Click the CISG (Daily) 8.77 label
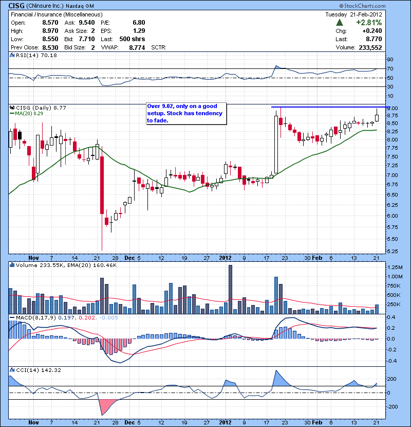 pos(41,108)
